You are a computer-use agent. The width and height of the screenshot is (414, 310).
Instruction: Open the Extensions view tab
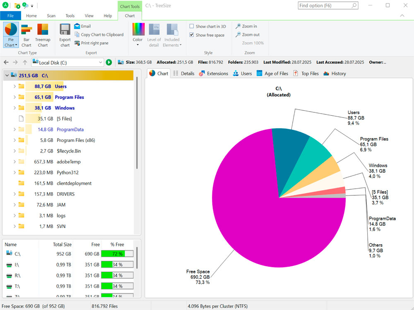213,74
